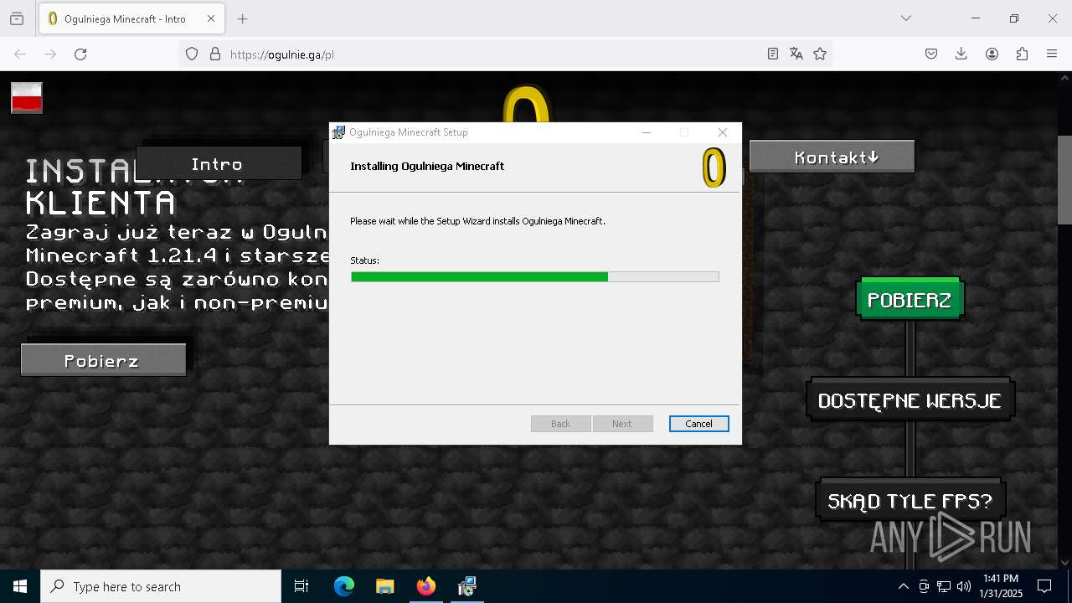Go forward to next page
Viewport: 1072px width, 603px height.
tap(50, 54)
